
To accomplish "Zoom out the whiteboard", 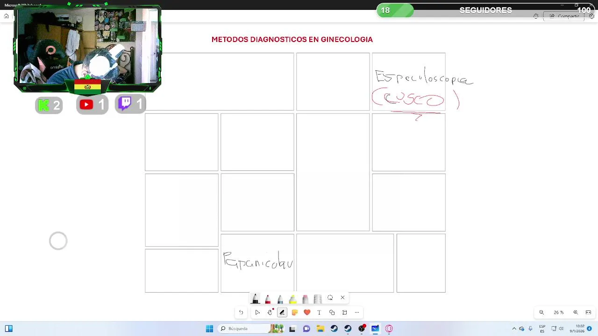I will (541, 313).
